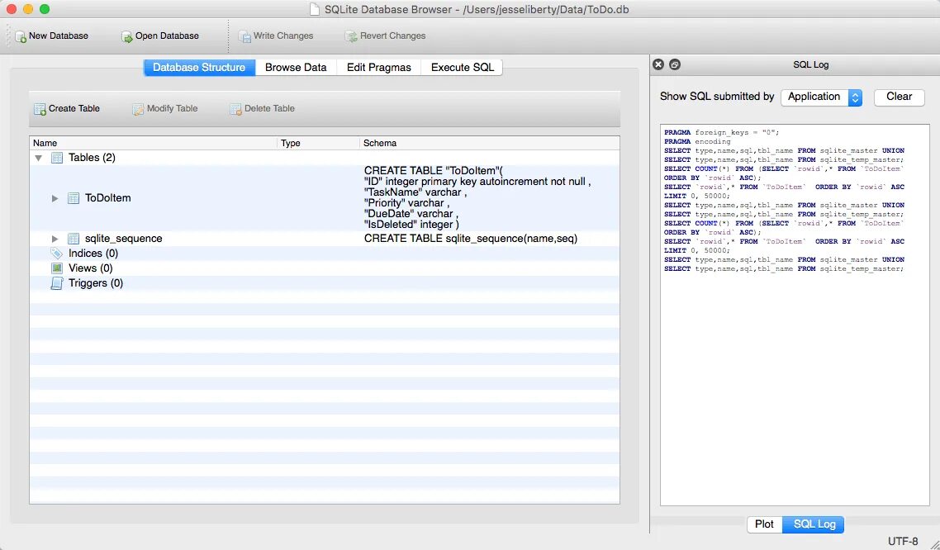Click the Open Database toolbar icon

click(126, 36)
